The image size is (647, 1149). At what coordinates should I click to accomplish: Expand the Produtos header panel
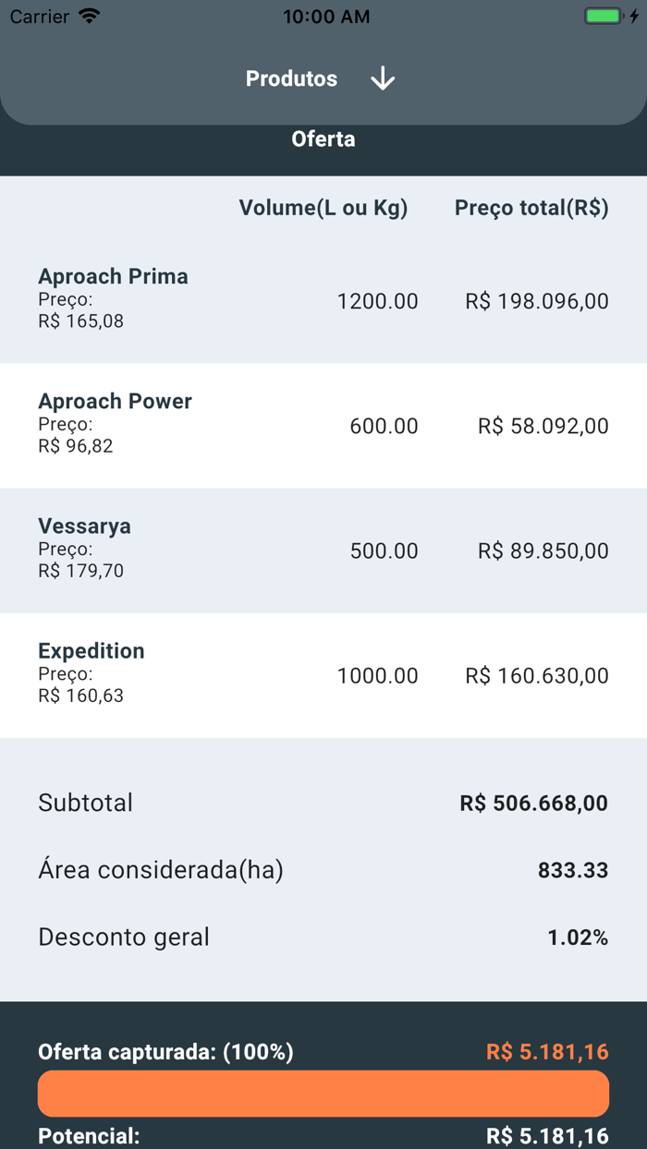292,79
